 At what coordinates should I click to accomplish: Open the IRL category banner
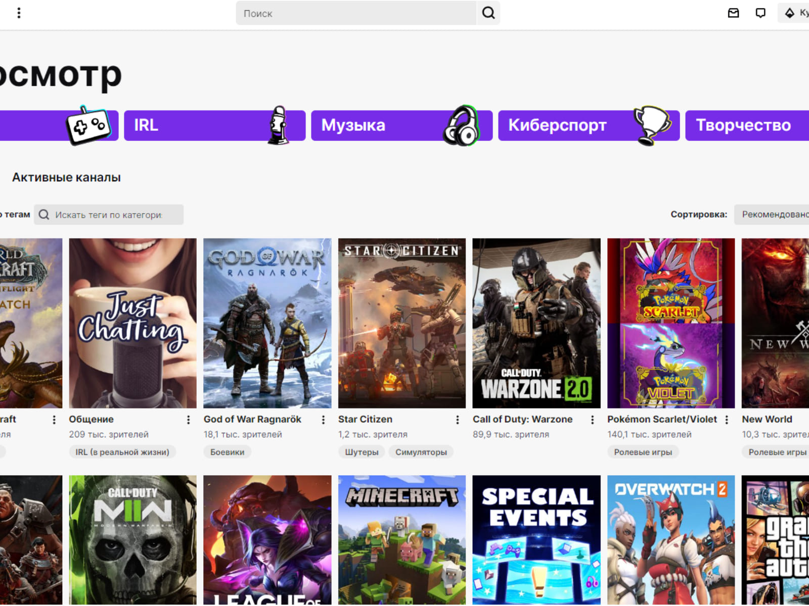pos(215,125)
